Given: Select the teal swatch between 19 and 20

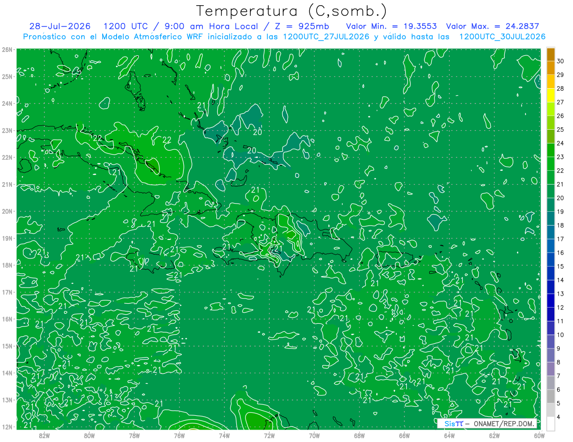Looking at the screenshot, I should pyautogui.click(x=551, y=205).
